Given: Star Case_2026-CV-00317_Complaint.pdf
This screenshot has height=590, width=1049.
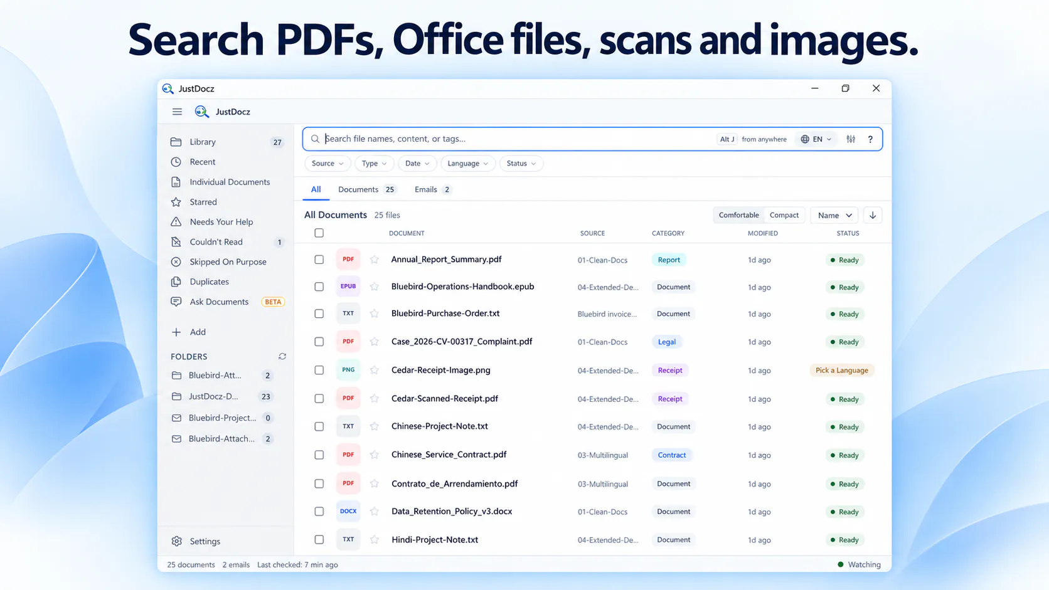Looking at the screenshot, I should pos(375,342).
